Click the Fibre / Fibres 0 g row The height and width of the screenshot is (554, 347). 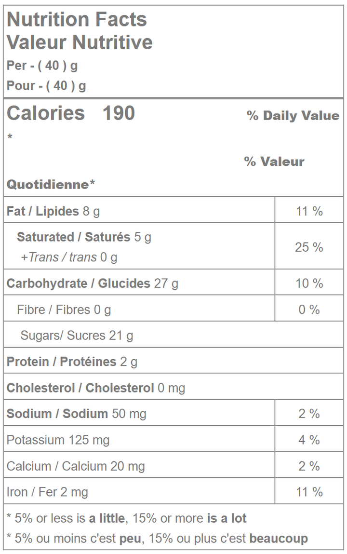click(64, 310)
